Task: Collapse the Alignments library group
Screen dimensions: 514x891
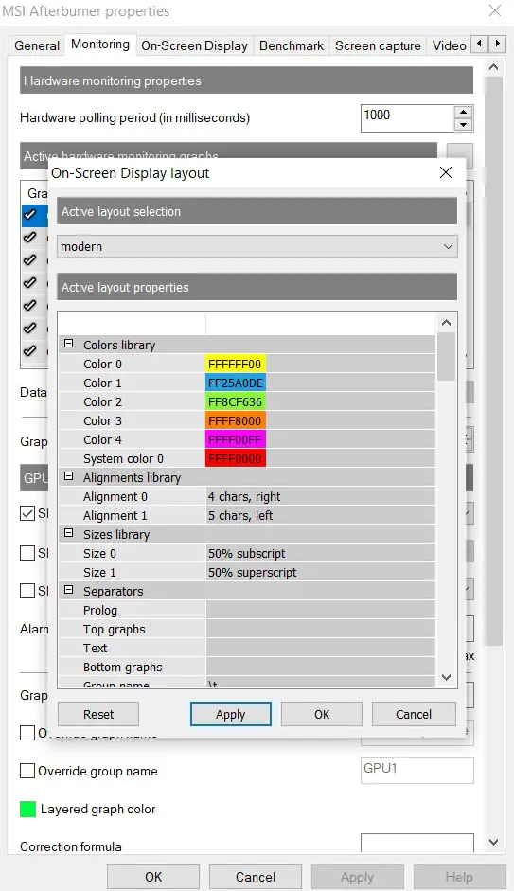Action: click(69, 476)
